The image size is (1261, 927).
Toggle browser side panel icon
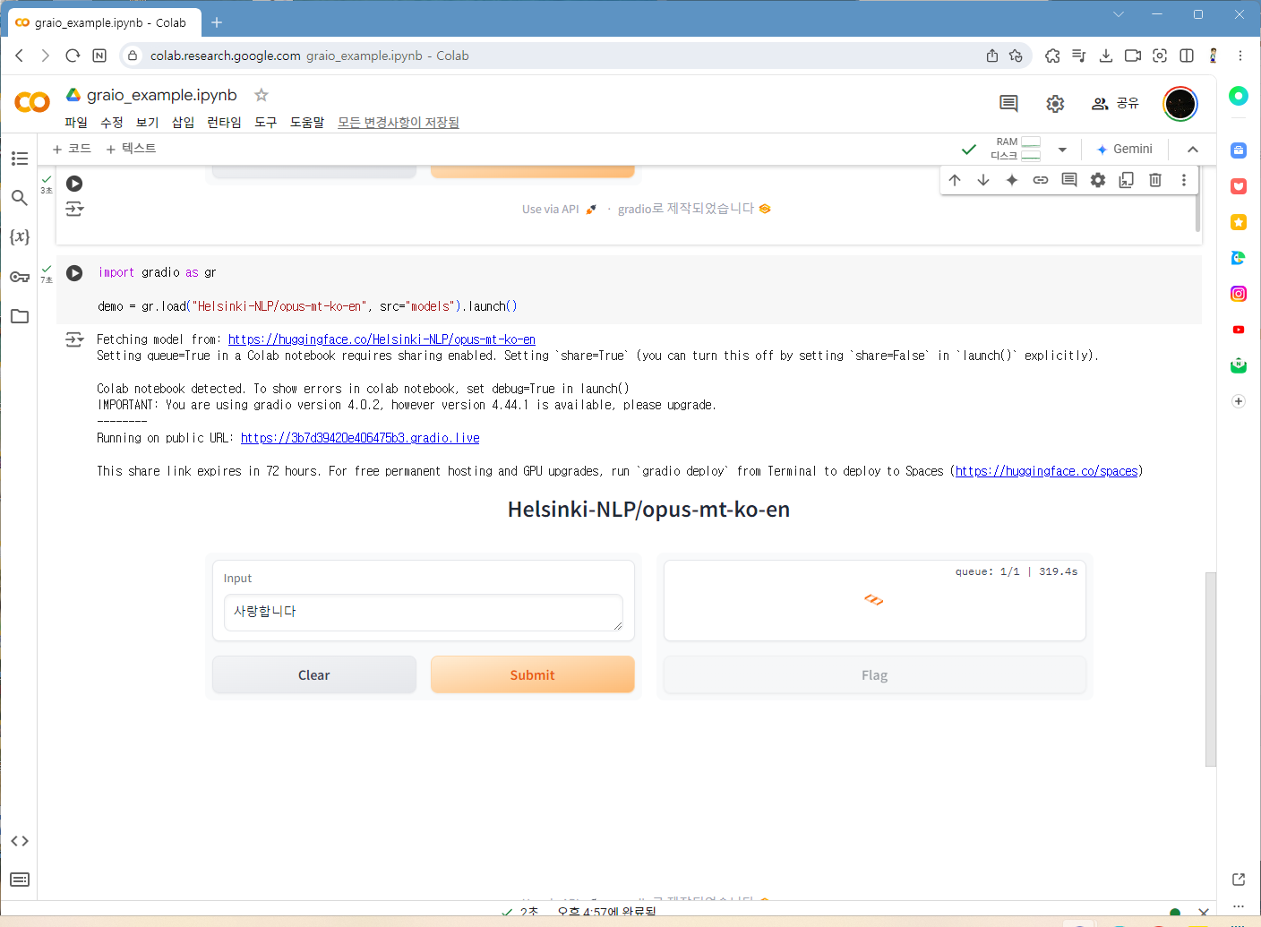pyautogui.click(x=1187, y=56)
